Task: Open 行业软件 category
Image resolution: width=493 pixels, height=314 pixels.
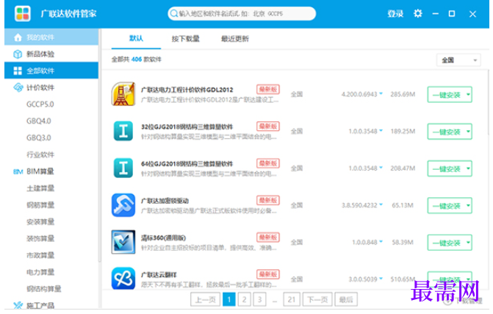Action: (40, 154)
